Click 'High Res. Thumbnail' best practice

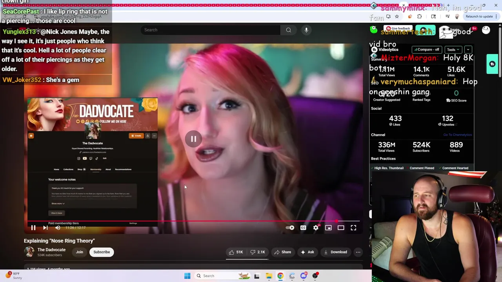389,168
